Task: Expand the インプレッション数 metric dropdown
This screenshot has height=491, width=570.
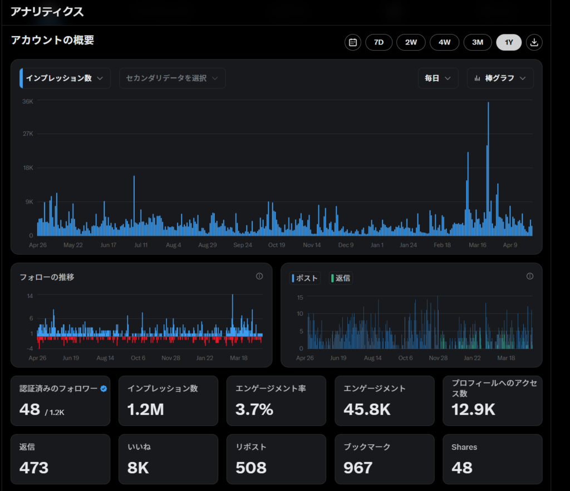Action: click(x=65, y=78)
